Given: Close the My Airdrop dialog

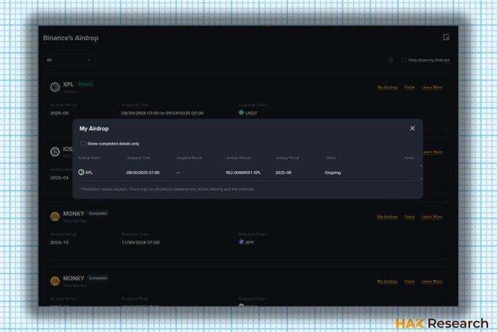Looking at the screenshot, I should tap(412, 128).
